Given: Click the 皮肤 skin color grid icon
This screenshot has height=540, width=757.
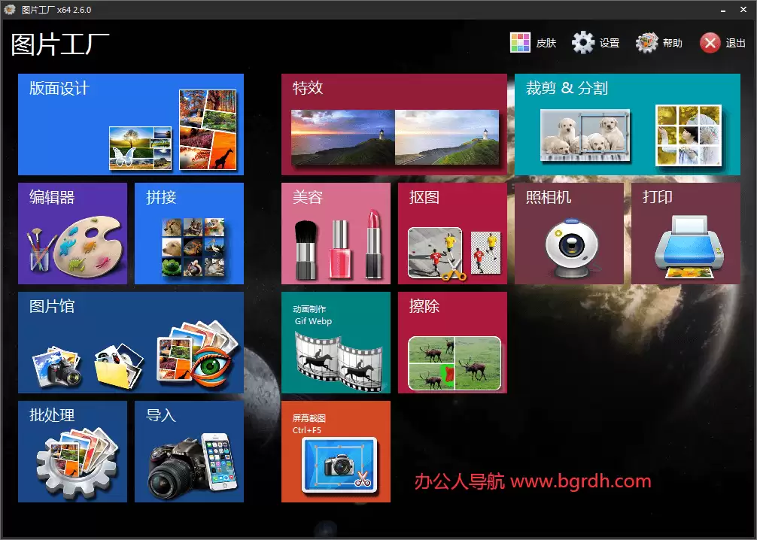Looking at the screenshot, I should pyautogui.click(x=521, y=43).
